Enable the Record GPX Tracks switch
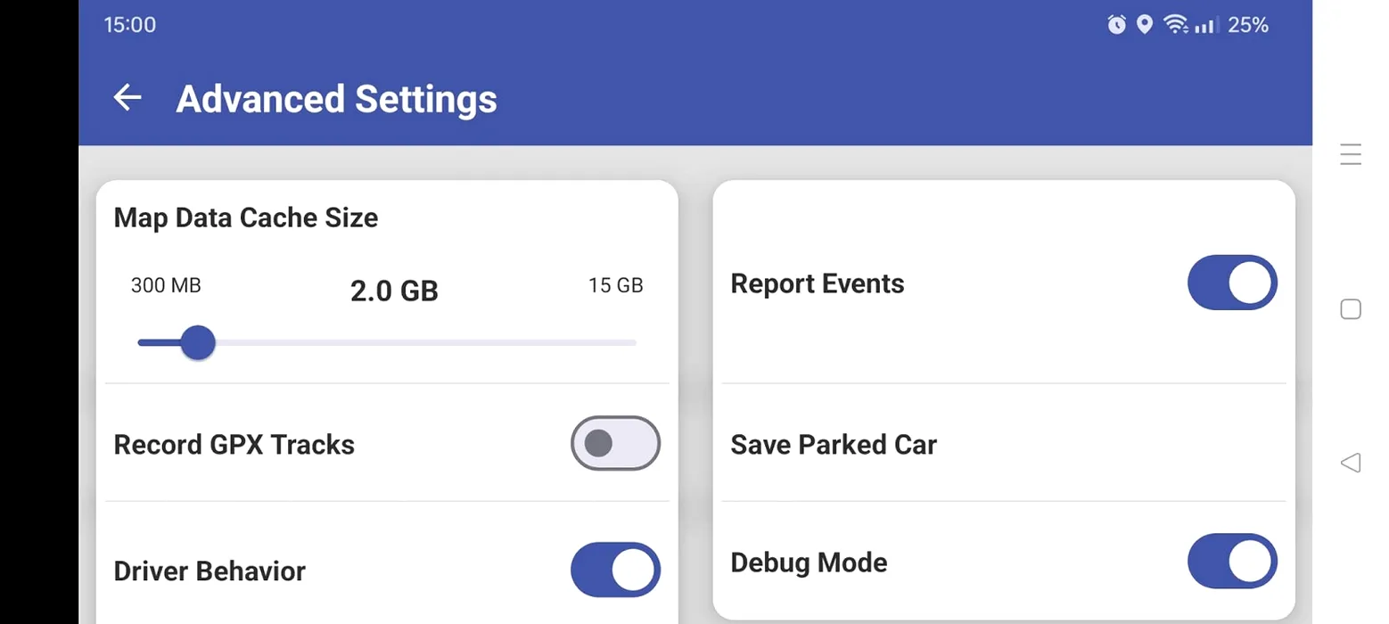1389x624 pixels. point(615,443)
